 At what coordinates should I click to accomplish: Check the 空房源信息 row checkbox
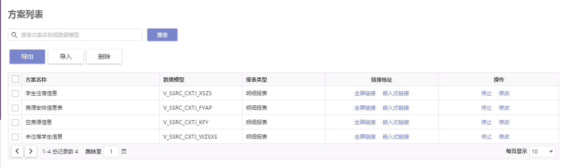15,122
